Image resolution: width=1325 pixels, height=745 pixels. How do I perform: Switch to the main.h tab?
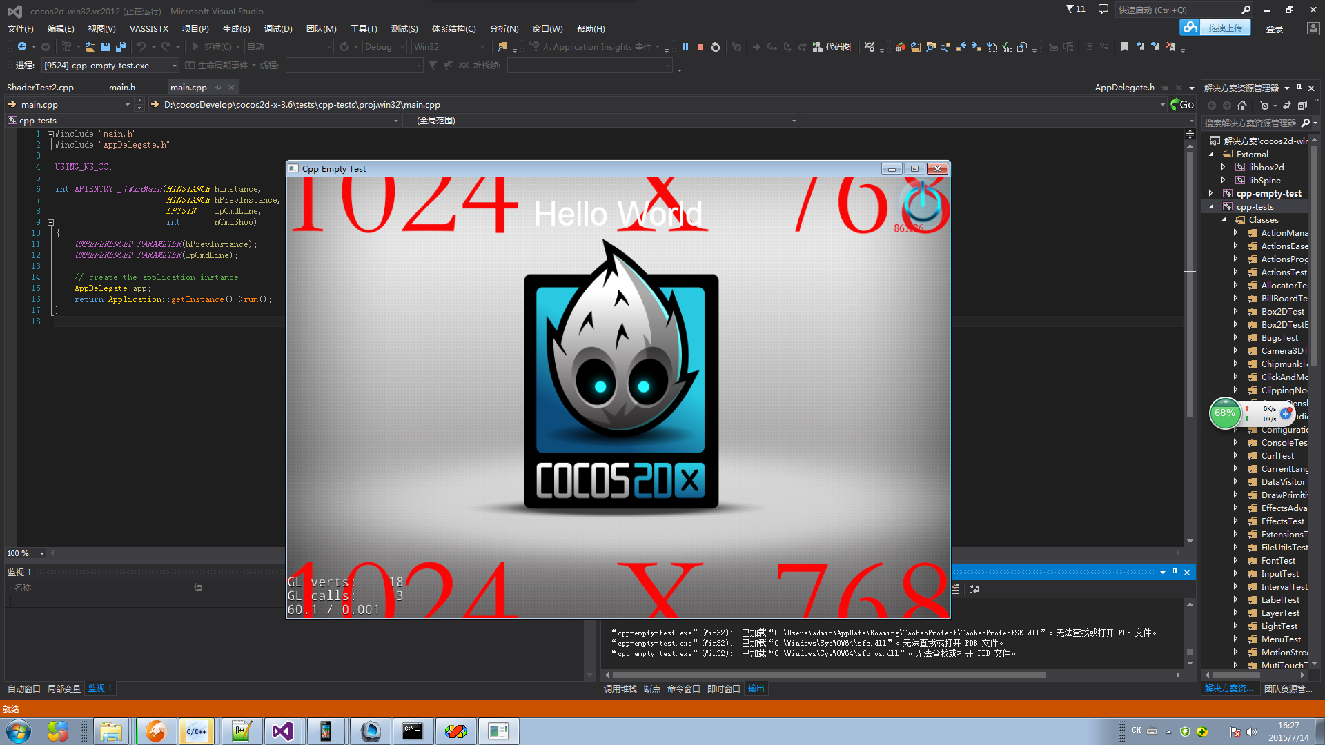pyautogui.click(x=122, y=88)
